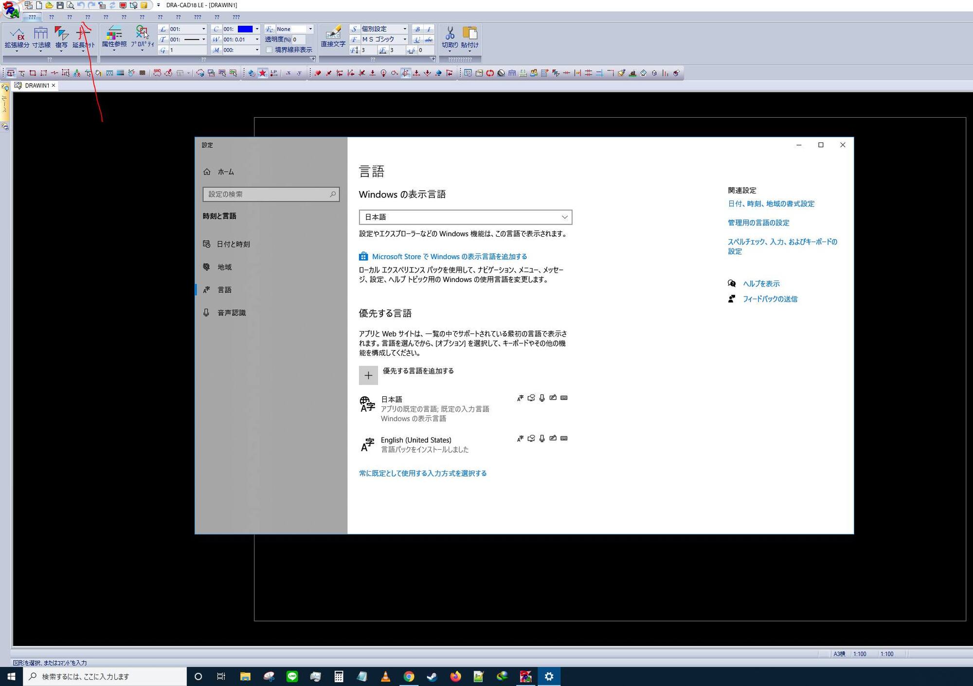The width and height of the screenshot is (973, 686).
Task: Select the 拡張線分 extended line tool
Action: 17,38
